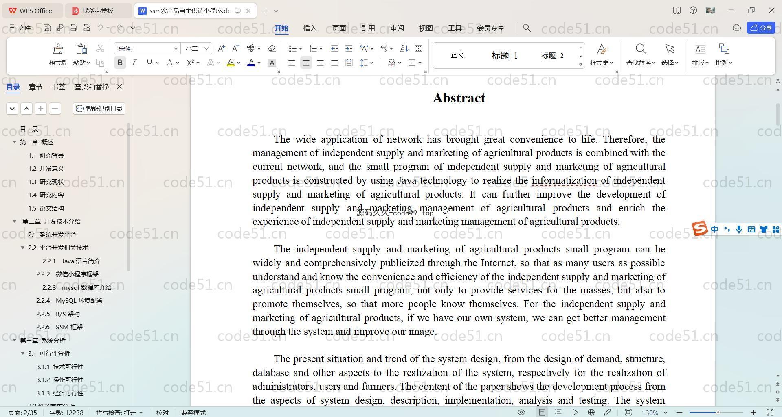The width and height of the screenshot is (782, 417).
Task: Switch to outline view in status bar
Action: coord(558,412)
